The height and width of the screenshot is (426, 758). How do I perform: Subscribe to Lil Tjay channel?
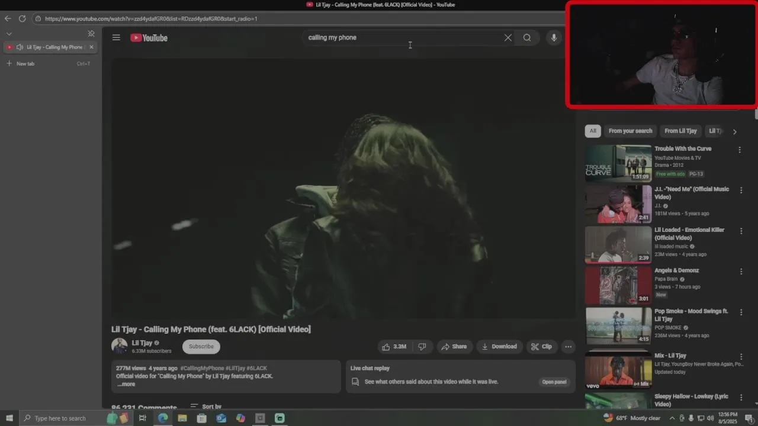click(x=201, y=347)
